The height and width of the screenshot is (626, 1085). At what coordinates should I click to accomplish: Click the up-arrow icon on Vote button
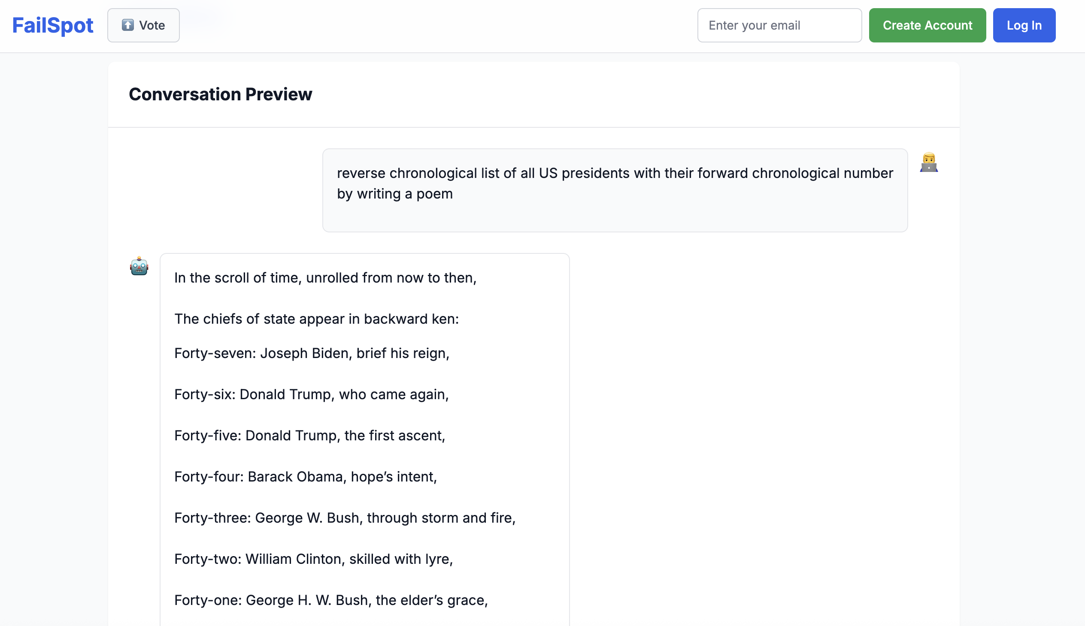click(x=127, y=25)
